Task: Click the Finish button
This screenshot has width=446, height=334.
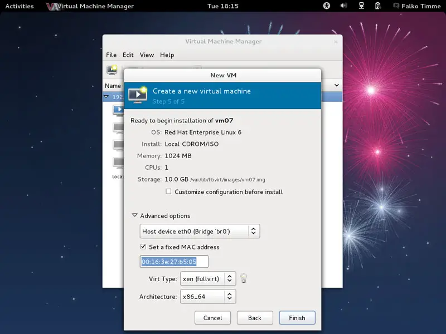Action: click(x=297, y=317)
